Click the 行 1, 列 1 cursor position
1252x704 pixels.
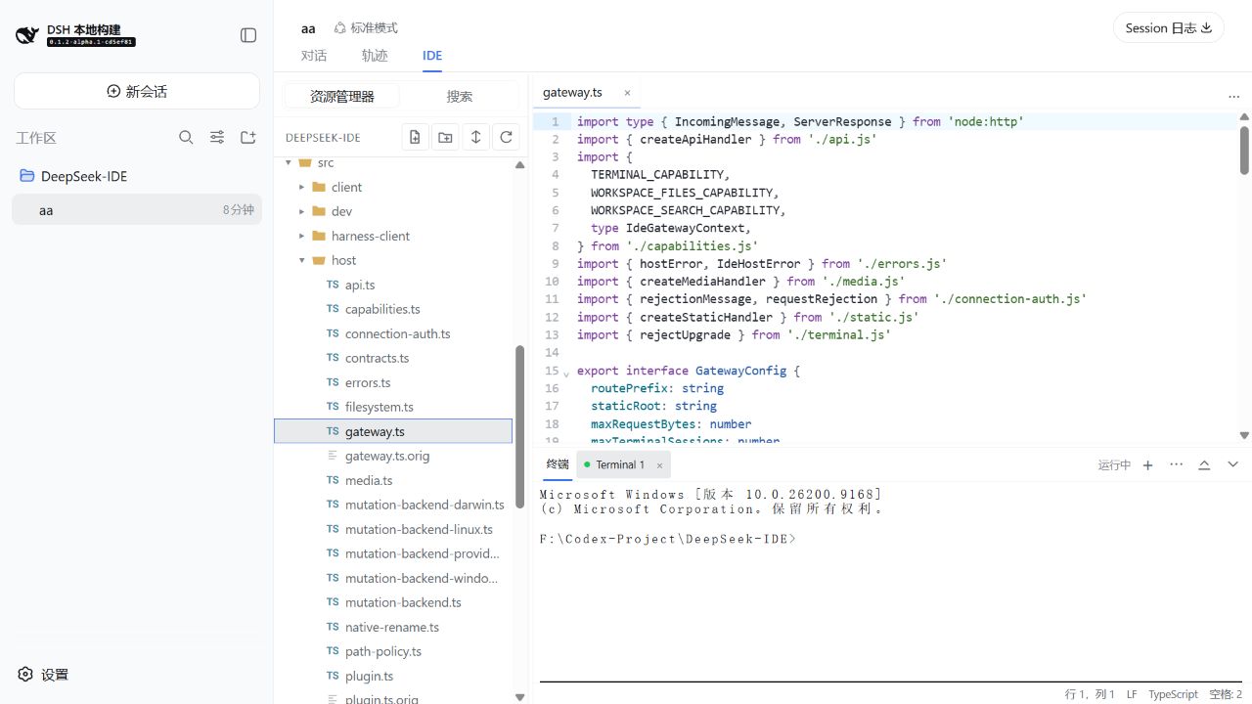(1090, 694)
